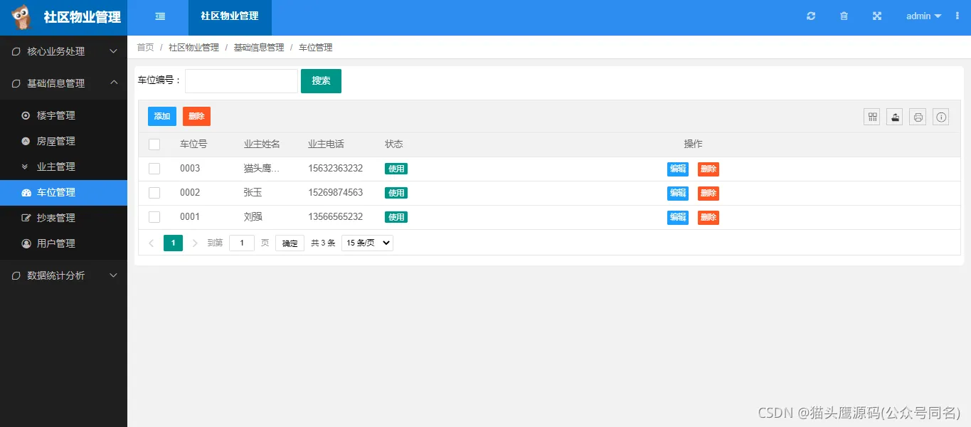Open the column filter grid icon
The height and width of the screenshot is (427, 971).
pyautogui.click(x=872, y=117)
